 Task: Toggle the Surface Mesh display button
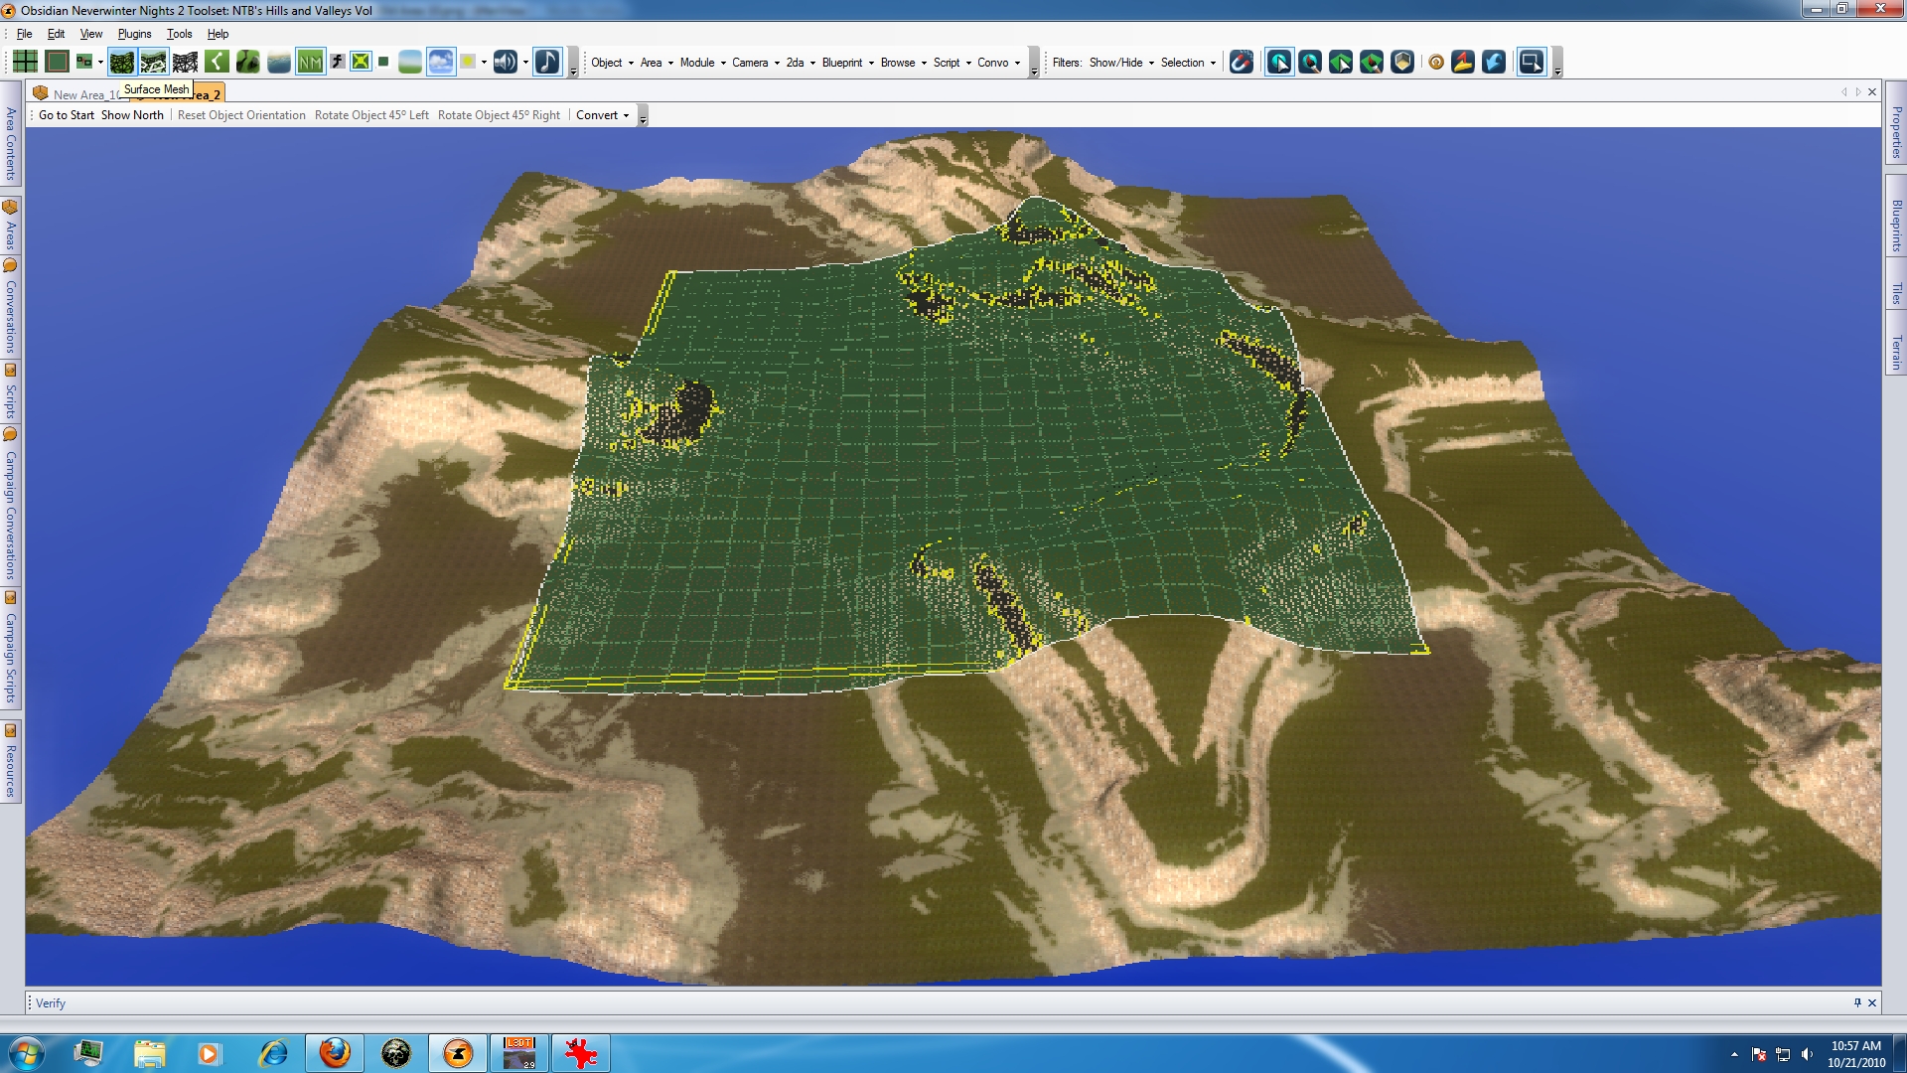pyautogui.click(x=122, y=62)
